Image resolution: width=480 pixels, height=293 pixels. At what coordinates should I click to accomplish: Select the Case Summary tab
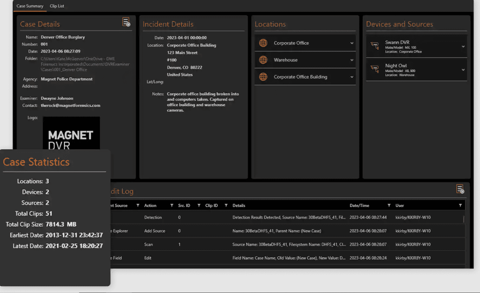click(x=30, y=6)
